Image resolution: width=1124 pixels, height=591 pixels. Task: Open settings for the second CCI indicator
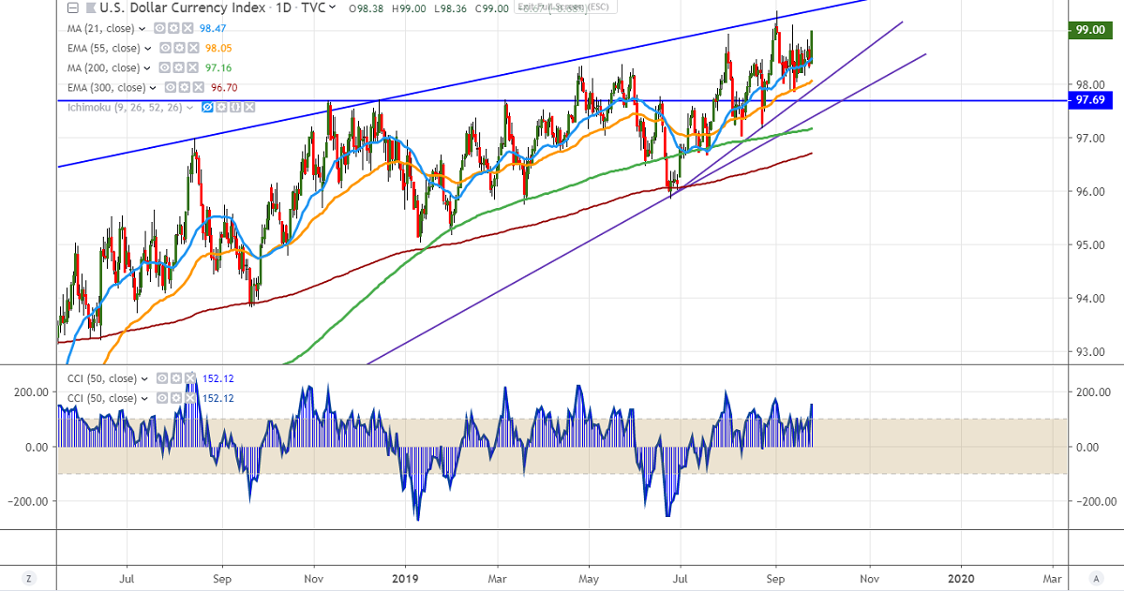point(176,397)
